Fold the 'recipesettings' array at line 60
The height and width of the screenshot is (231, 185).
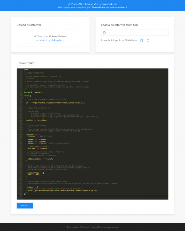[22, 173]
